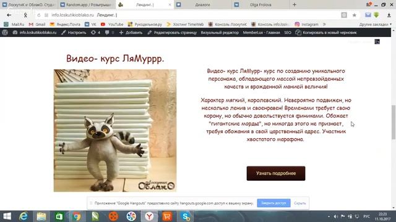Open the YouTube bookmark
The image size is (396, 222).
point(112,25)
